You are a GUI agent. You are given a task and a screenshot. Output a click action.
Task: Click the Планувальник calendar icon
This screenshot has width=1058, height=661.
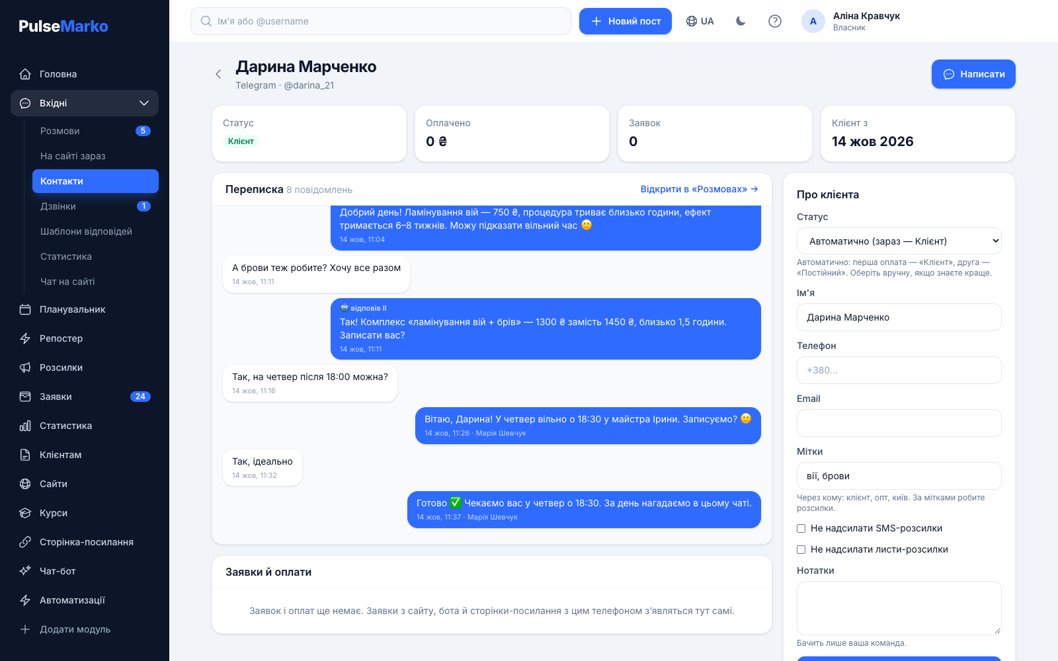click(25, 309)
